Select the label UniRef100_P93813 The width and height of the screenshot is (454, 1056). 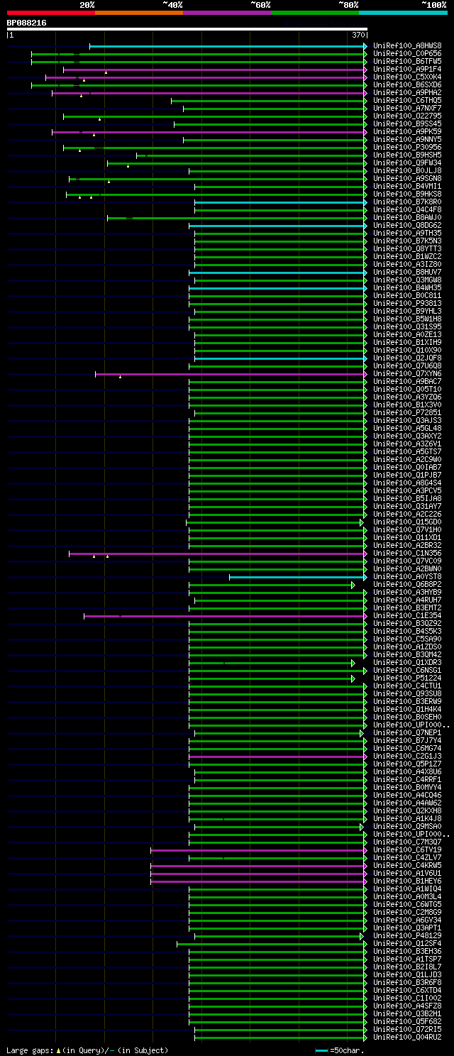coord(407,304)
